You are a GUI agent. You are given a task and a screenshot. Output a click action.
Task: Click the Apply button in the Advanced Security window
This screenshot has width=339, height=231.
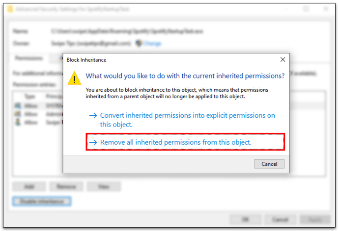(x=315, y=220)
